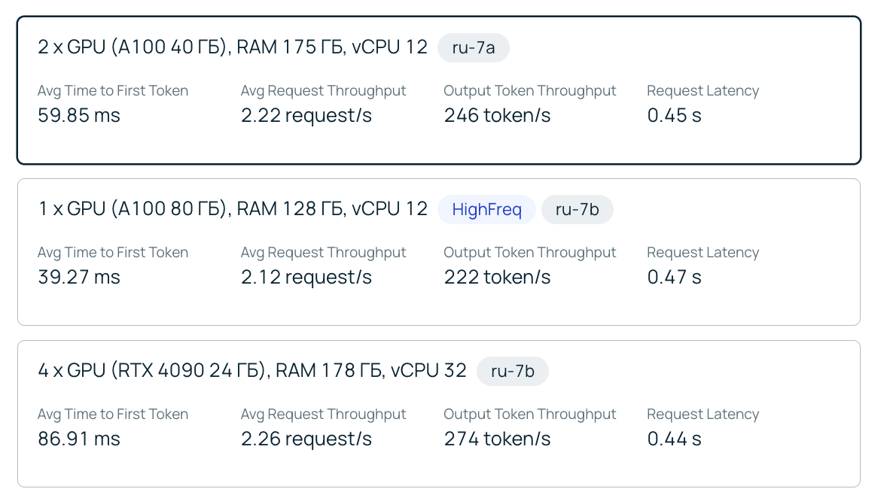This screenshot has width=893, height=498.
Task: Click 'Output Token Throughput' label above 246 token/s
Action: [x=529, y=91]
